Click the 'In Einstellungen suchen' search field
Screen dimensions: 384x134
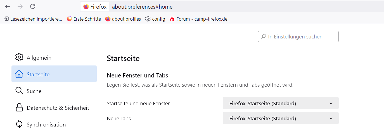coord(298,36)
